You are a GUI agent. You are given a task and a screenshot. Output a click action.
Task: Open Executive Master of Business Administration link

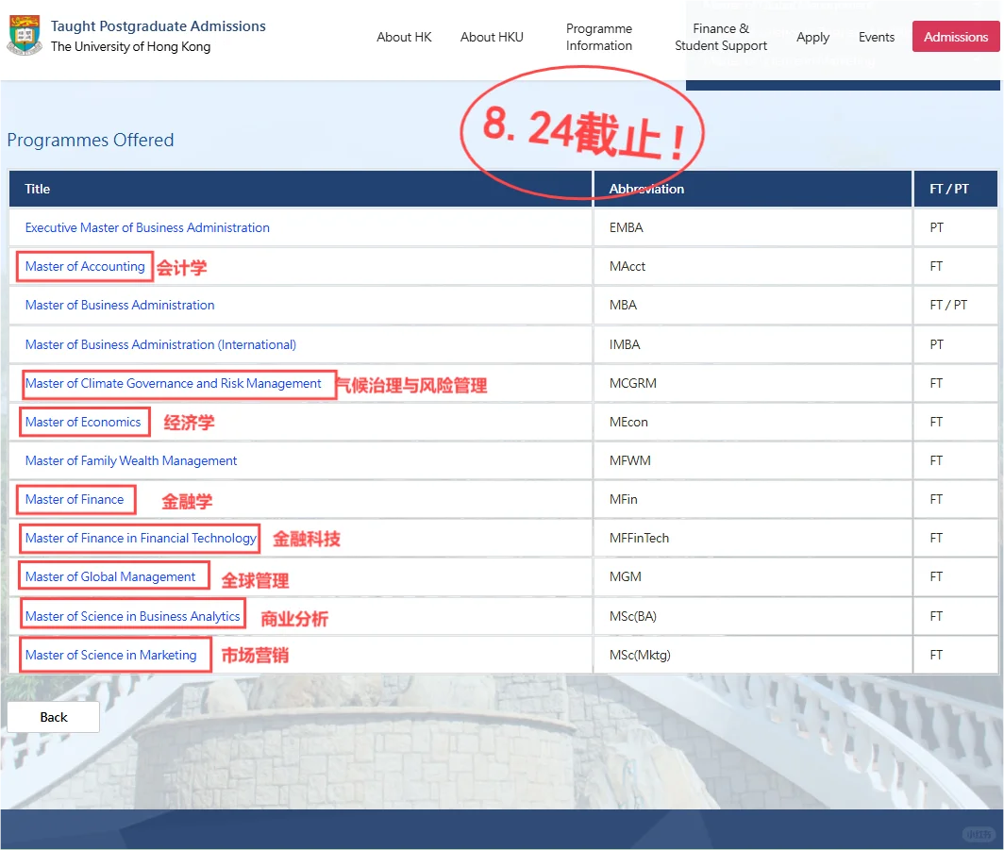click(x=147, y=227)
